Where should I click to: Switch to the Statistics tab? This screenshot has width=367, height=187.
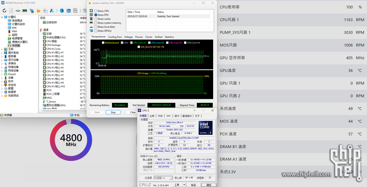click(169, 37)
